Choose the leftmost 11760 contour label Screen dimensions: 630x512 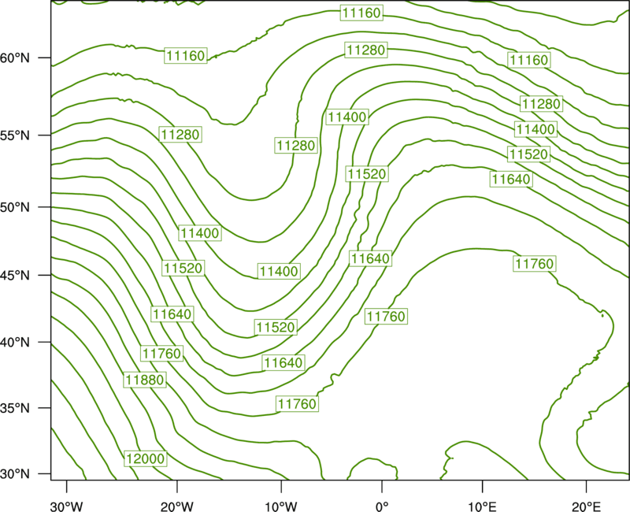[162, 354]
